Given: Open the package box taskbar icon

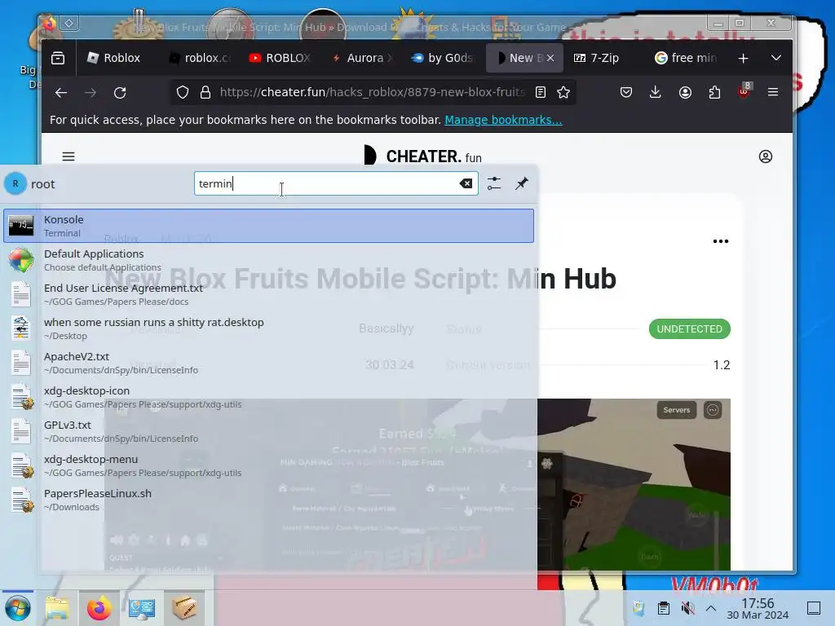Looking at the screenshot, I should tap(184, 608).
